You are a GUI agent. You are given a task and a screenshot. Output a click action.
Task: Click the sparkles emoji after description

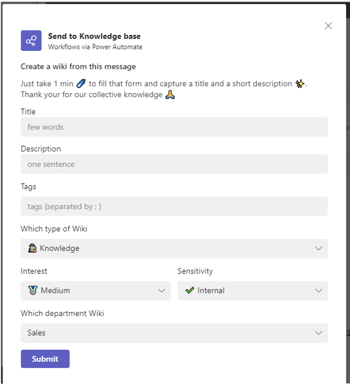tap(300, 84)
